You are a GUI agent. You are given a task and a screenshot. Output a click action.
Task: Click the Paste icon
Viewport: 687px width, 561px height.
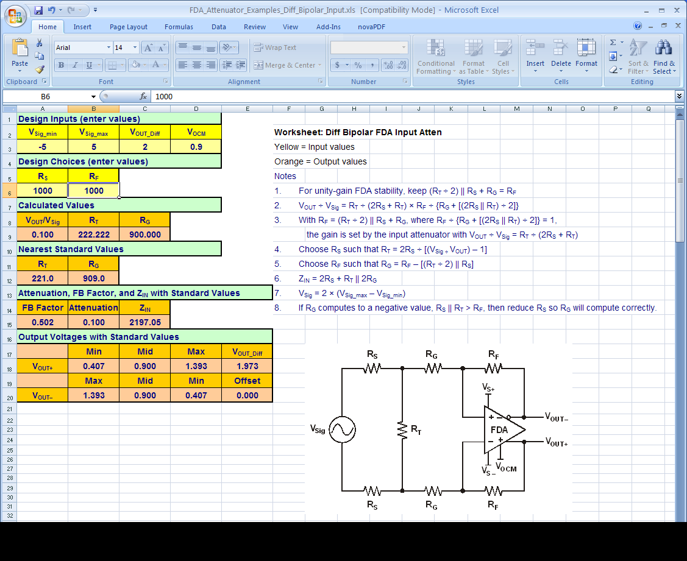20,49
